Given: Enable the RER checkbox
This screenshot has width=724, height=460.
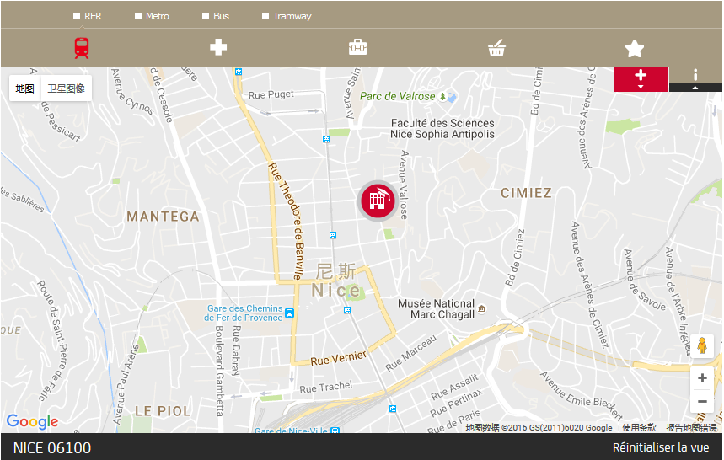Looking at the screenshot, I should (x=77, y=16).
